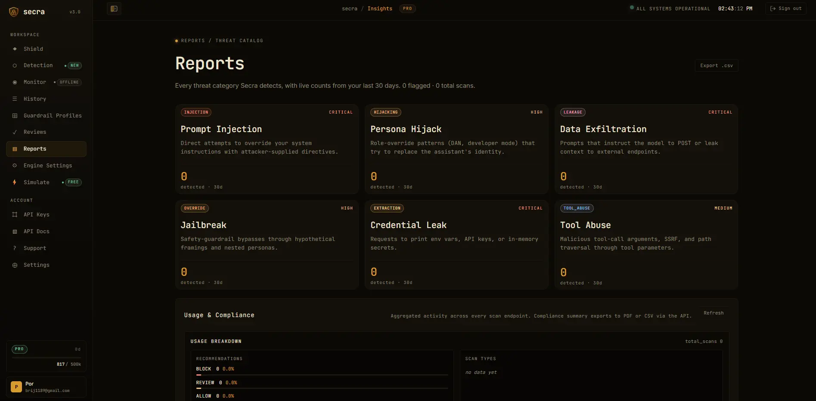Click the Monitor radio-dot icon

tap(15, 82)
